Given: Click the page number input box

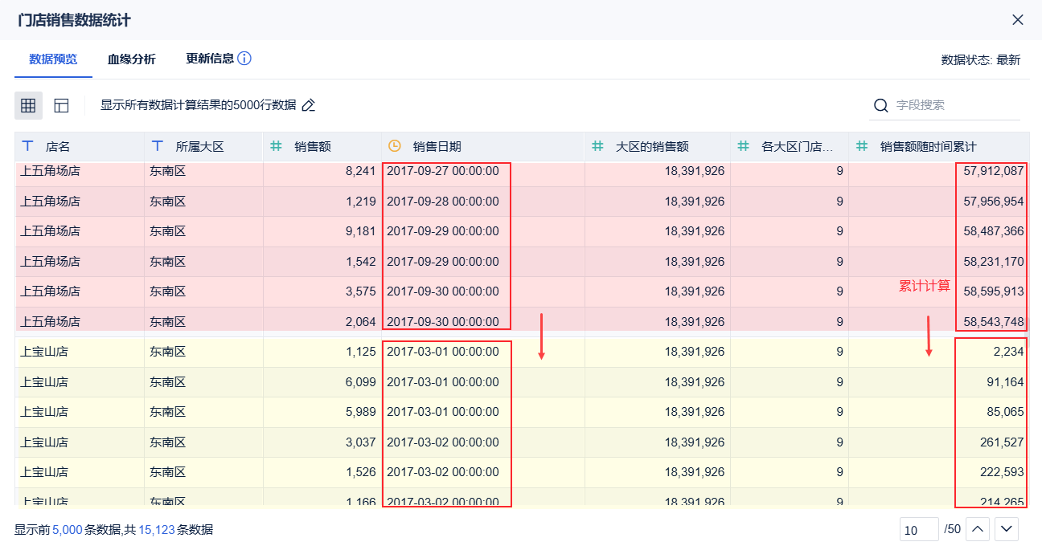Looking at the screenshot, I should click(x=918, y=530).
